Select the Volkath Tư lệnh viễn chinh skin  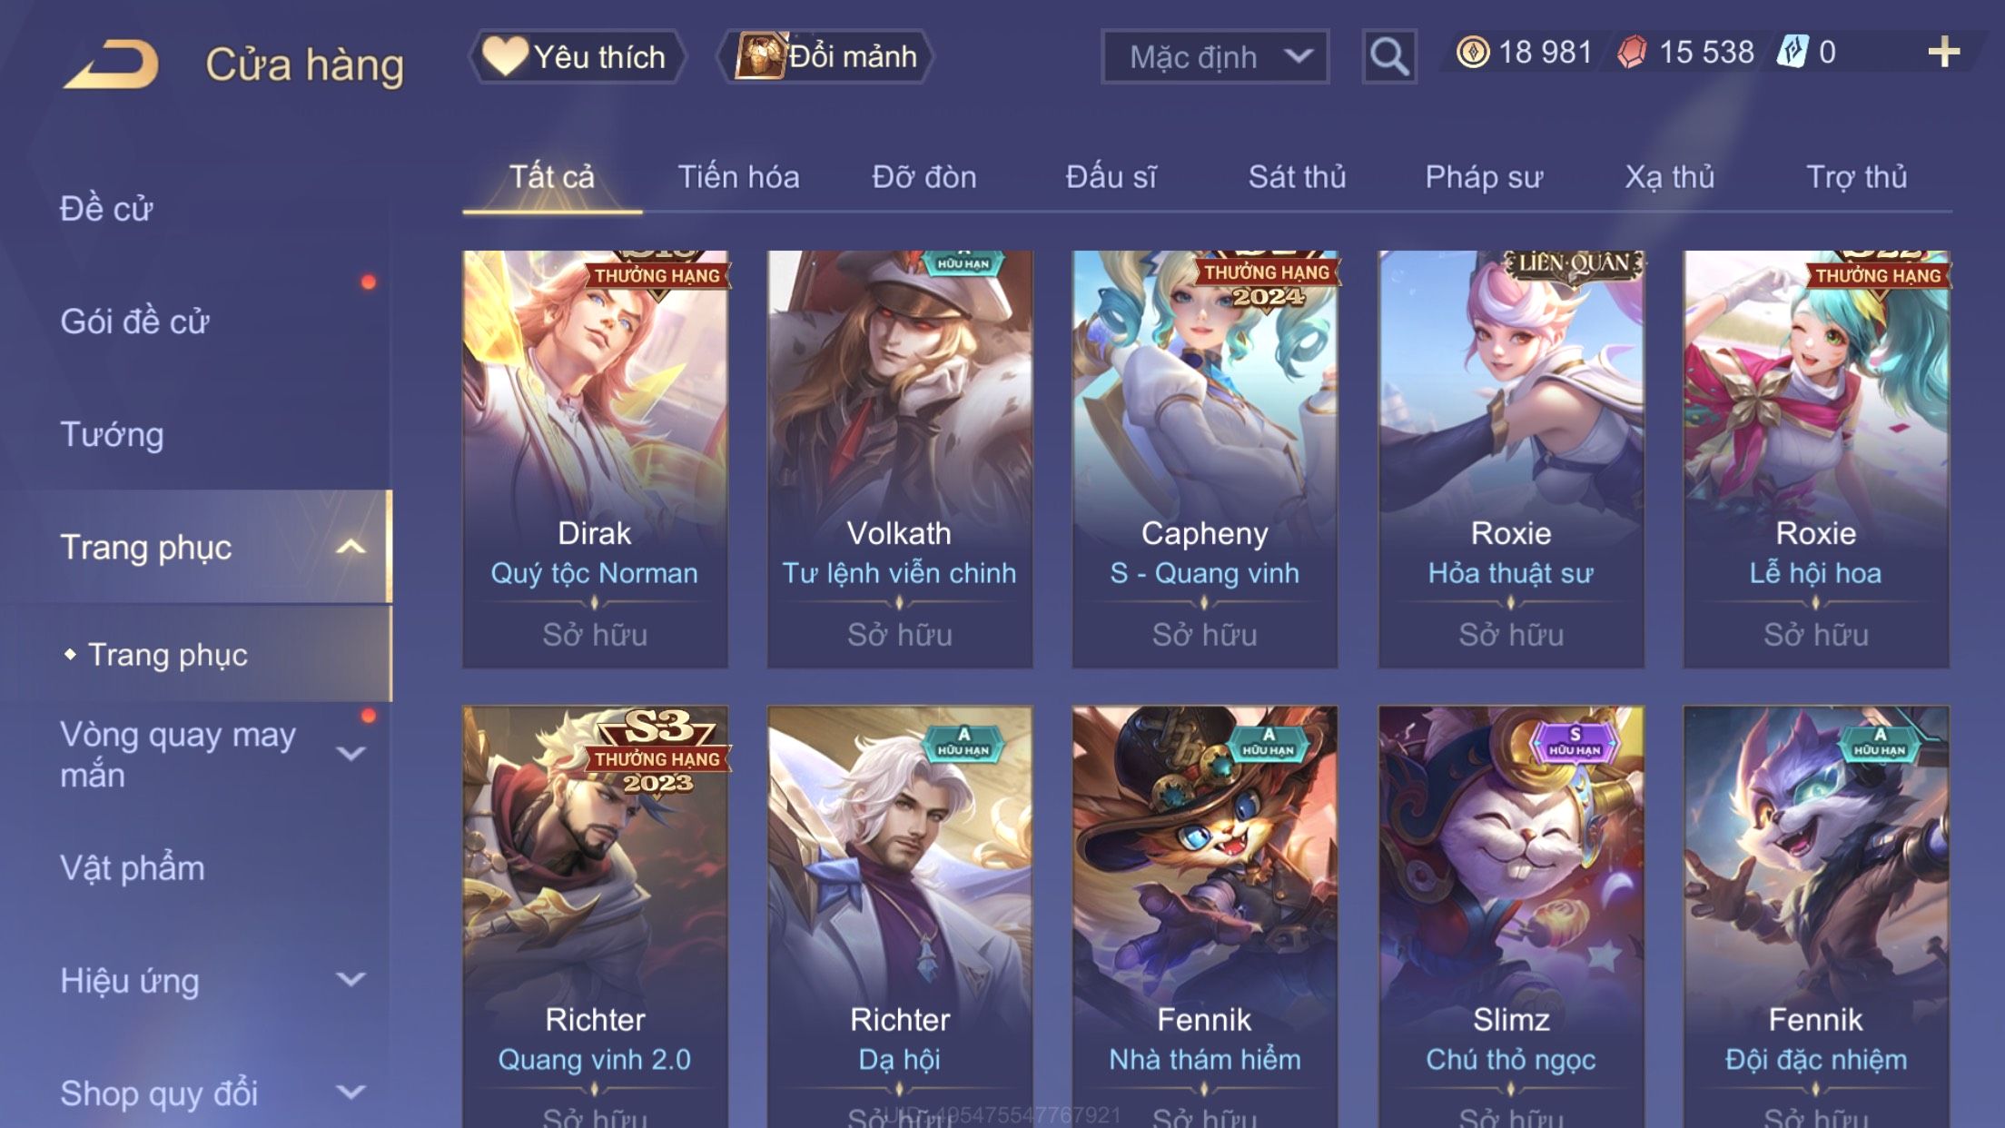(x=899, y=460)
